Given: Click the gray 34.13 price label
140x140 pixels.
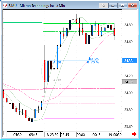Looking at the screenshot, I should (x=130, y=82).
